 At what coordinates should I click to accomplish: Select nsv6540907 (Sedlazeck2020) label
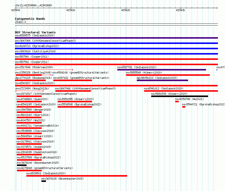(35, 83)
